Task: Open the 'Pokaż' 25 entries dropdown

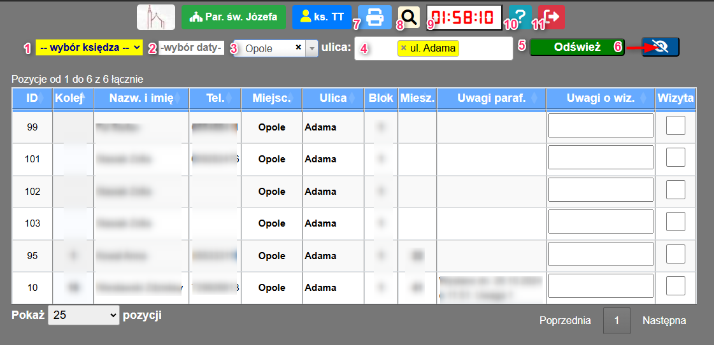Action: pos(83,315)
